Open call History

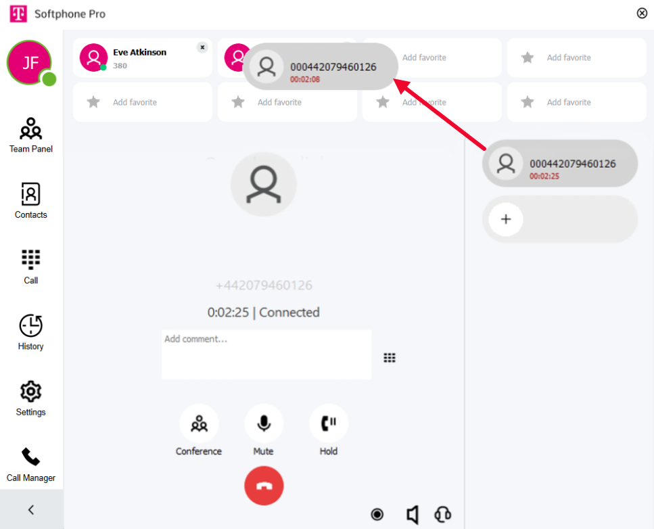click(x=31, y=332)
